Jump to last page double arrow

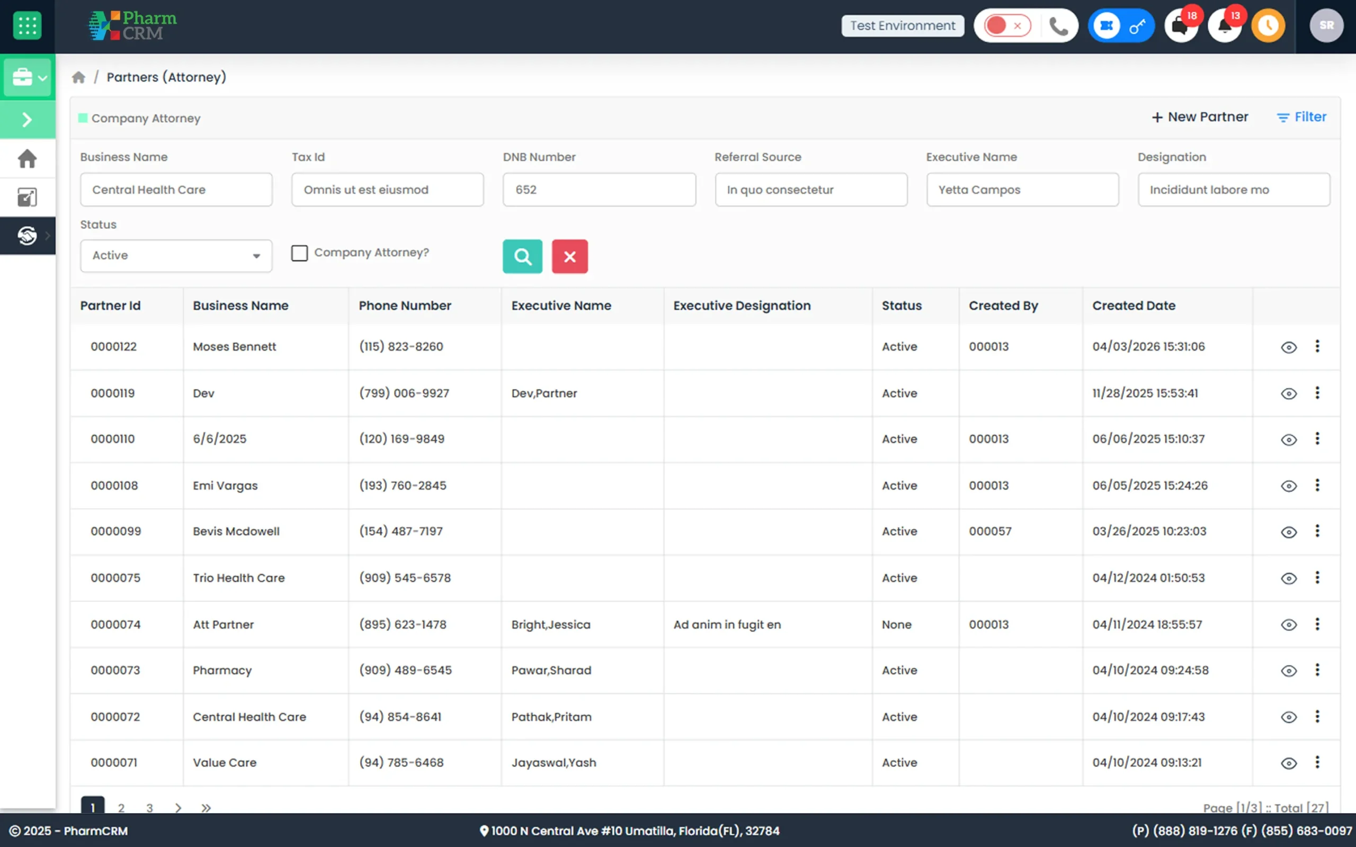click(x=206, y=808)
